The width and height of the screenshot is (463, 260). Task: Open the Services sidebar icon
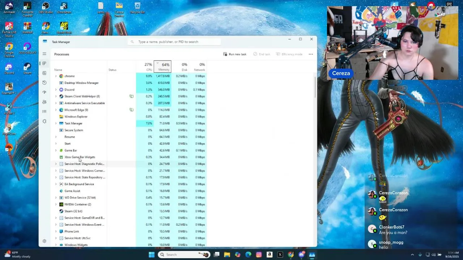tap(44, 121)
